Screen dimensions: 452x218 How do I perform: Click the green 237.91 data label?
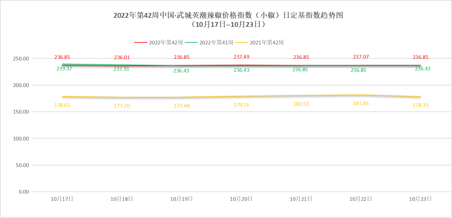[x=122, y=69]
